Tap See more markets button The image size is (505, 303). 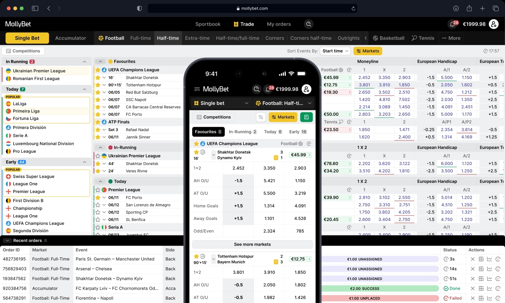pos(252,245)
